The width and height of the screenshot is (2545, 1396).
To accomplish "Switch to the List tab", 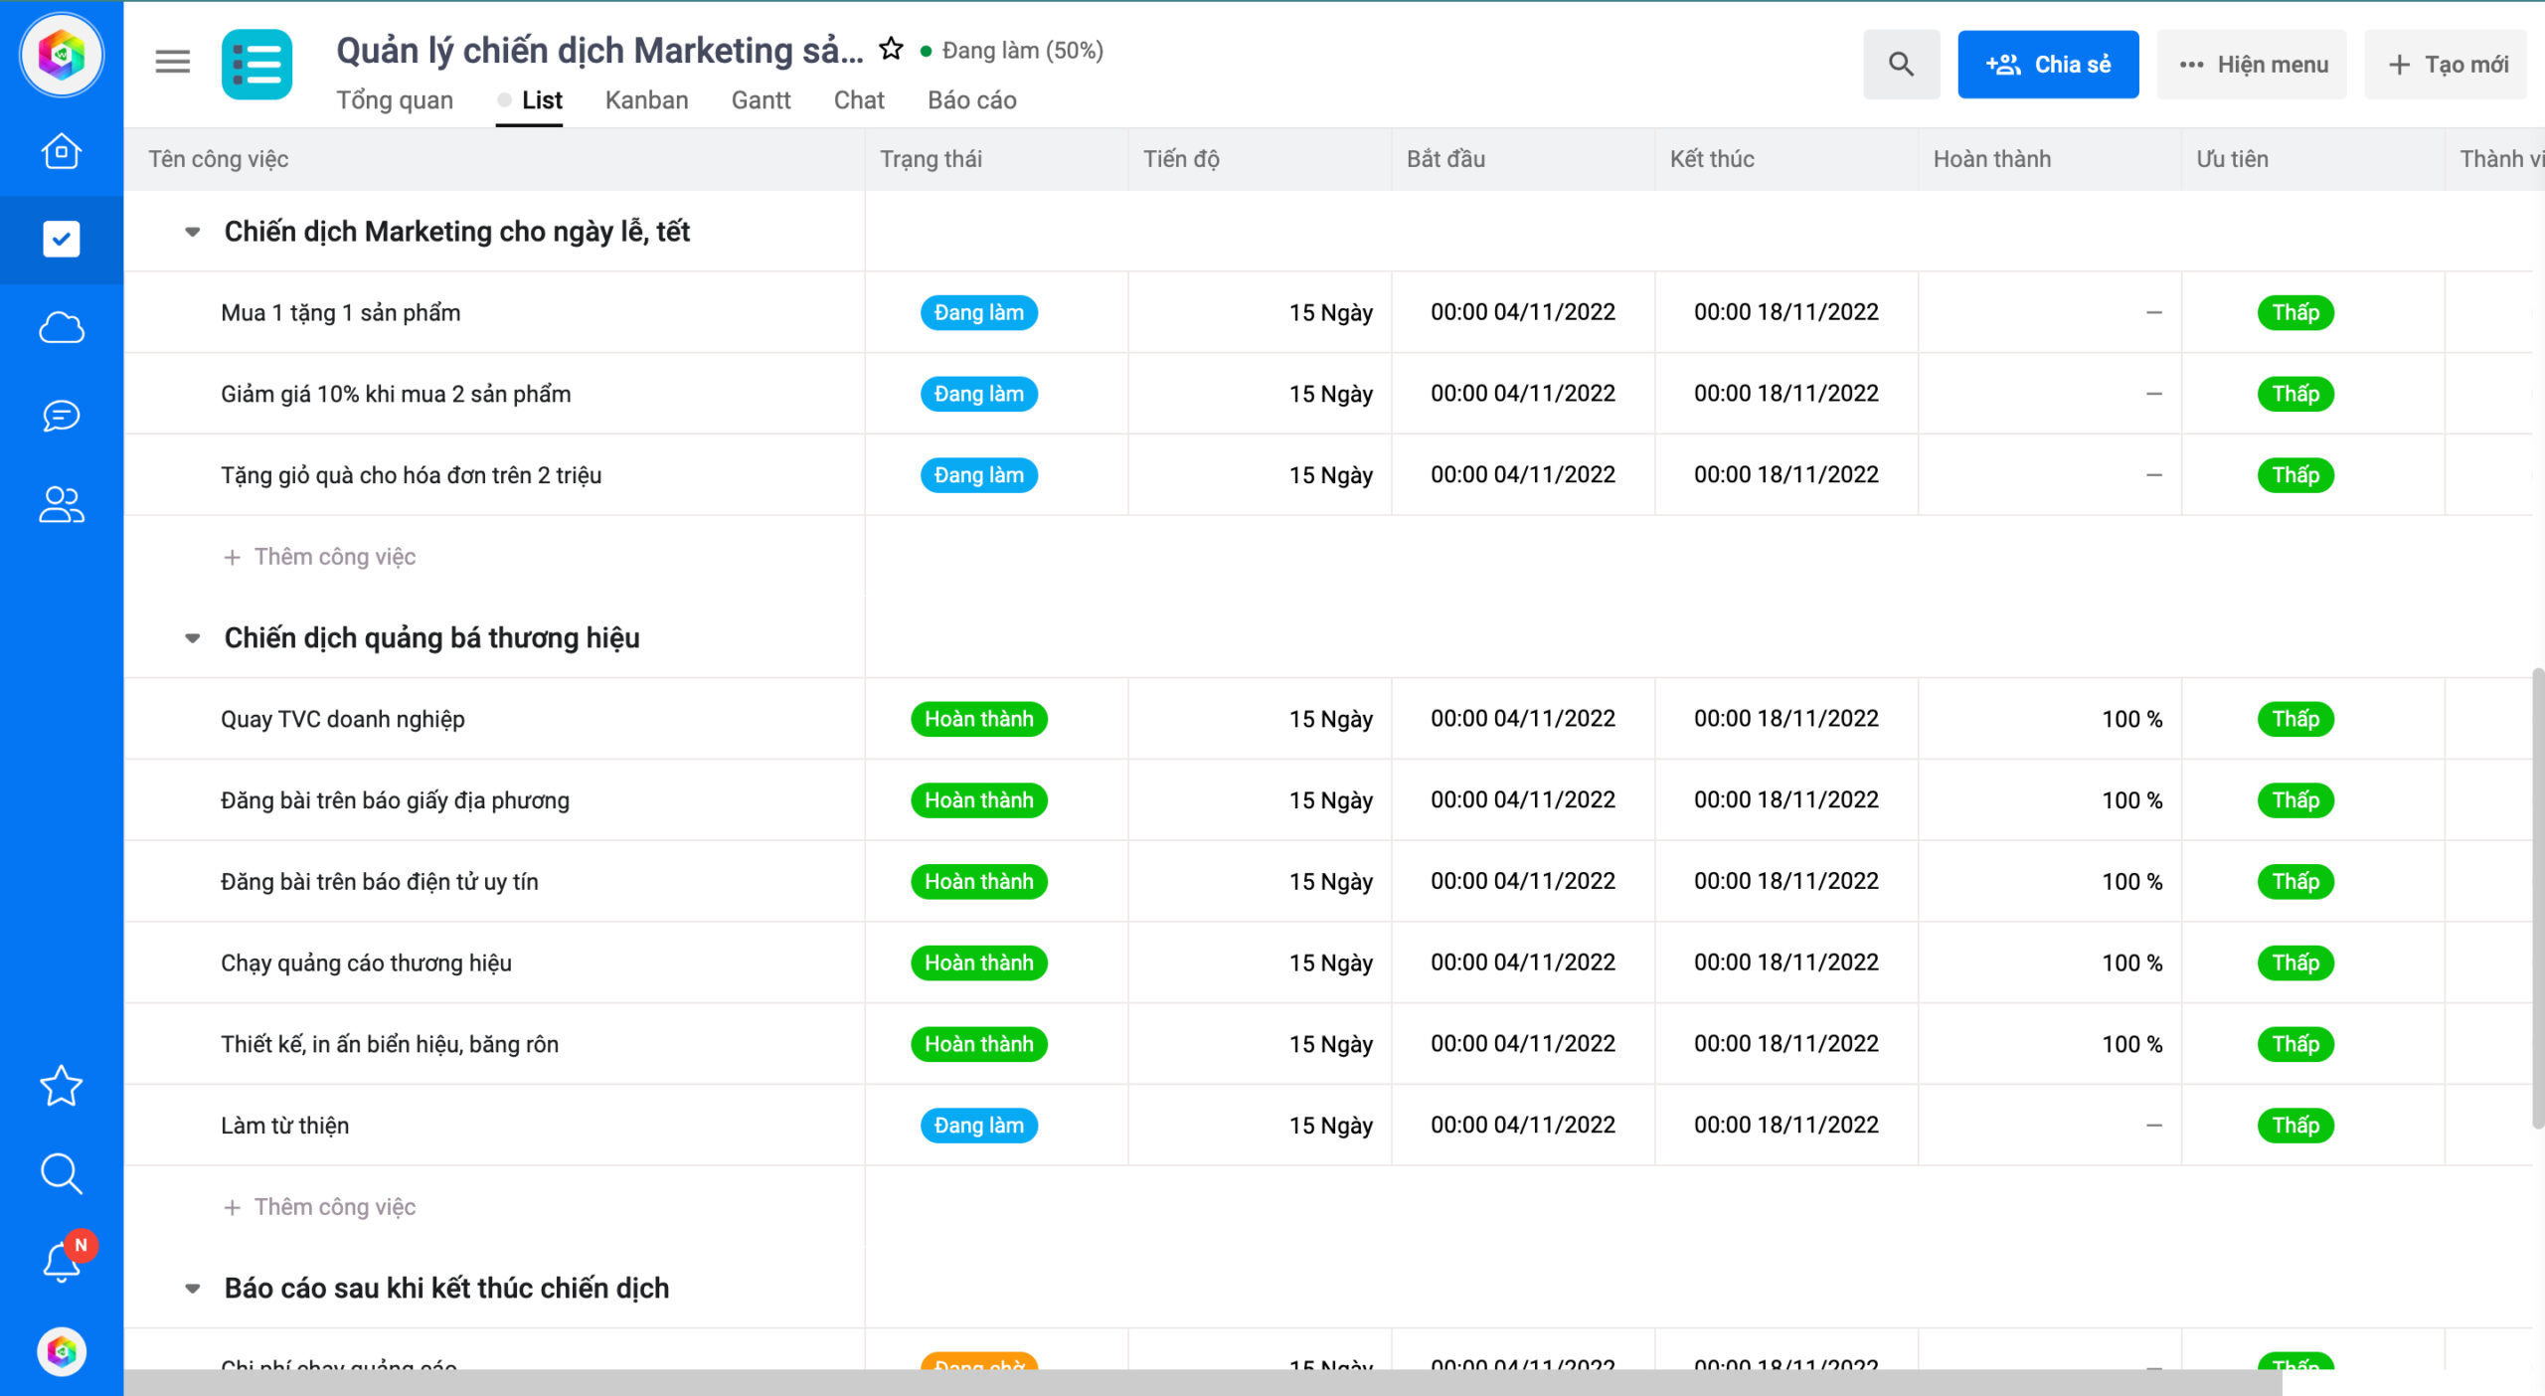I will (x=542, y=100).
